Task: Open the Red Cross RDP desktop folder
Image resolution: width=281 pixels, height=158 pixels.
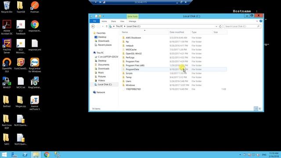Action: 7,122
